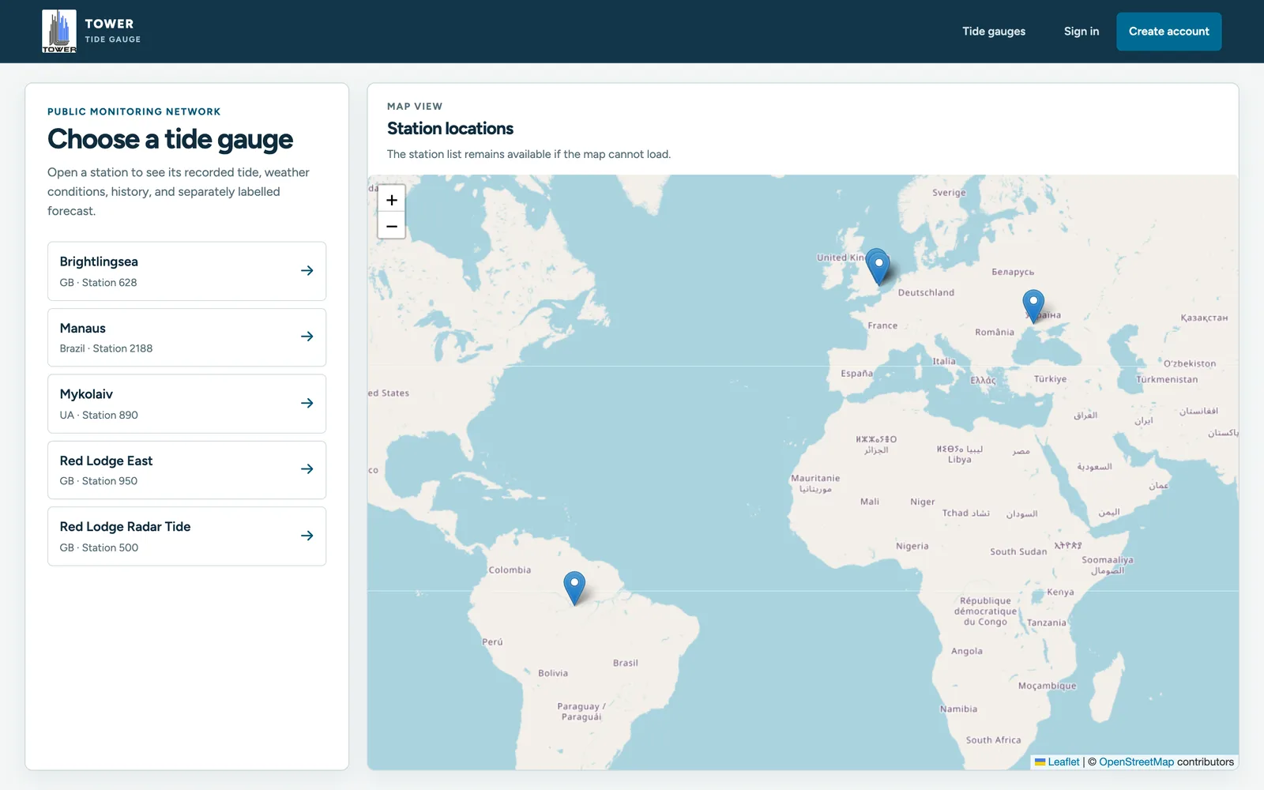The image size is (1264, 790).
Task: Click the "Choose a tide gauge" heading
Action: click(170, 140)
